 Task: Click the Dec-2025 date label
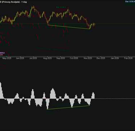[x=101, y=58]
